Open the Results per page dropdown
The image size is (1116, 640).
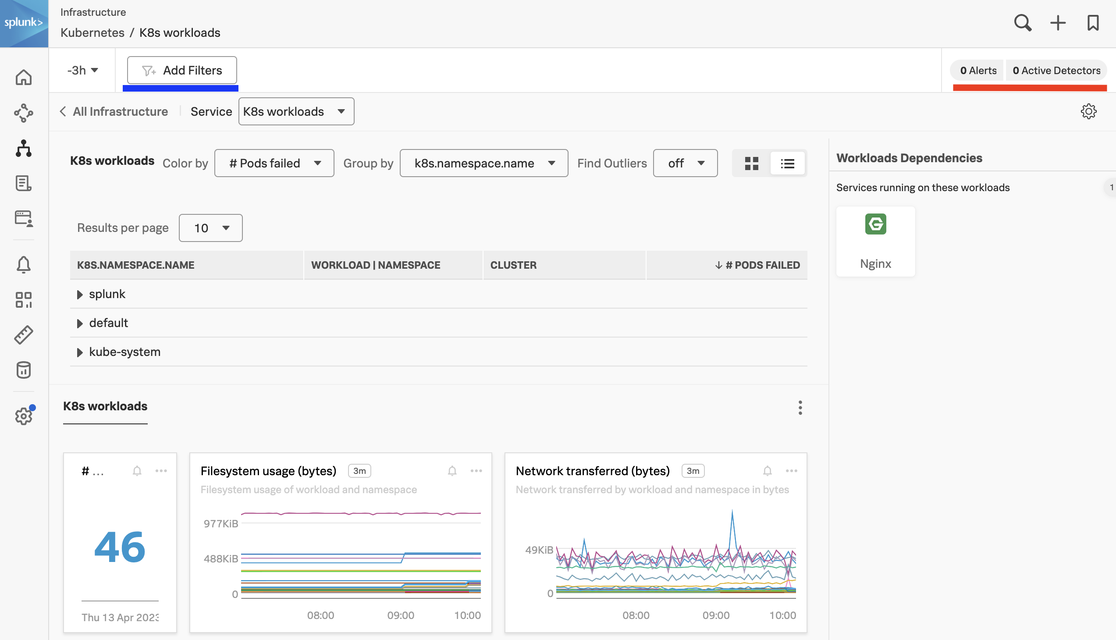[x=210, y=228]
